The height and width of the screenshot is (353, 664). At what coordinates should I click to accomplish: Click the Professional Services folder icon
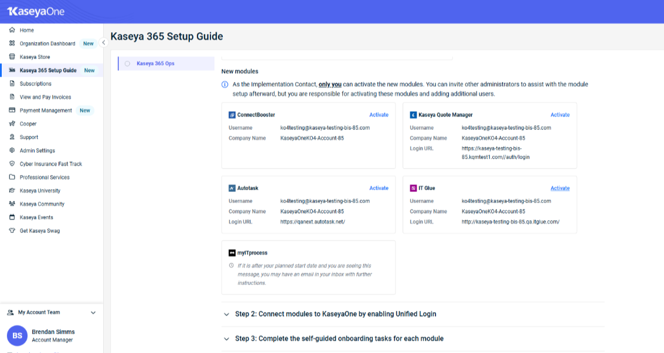(12, 177)
